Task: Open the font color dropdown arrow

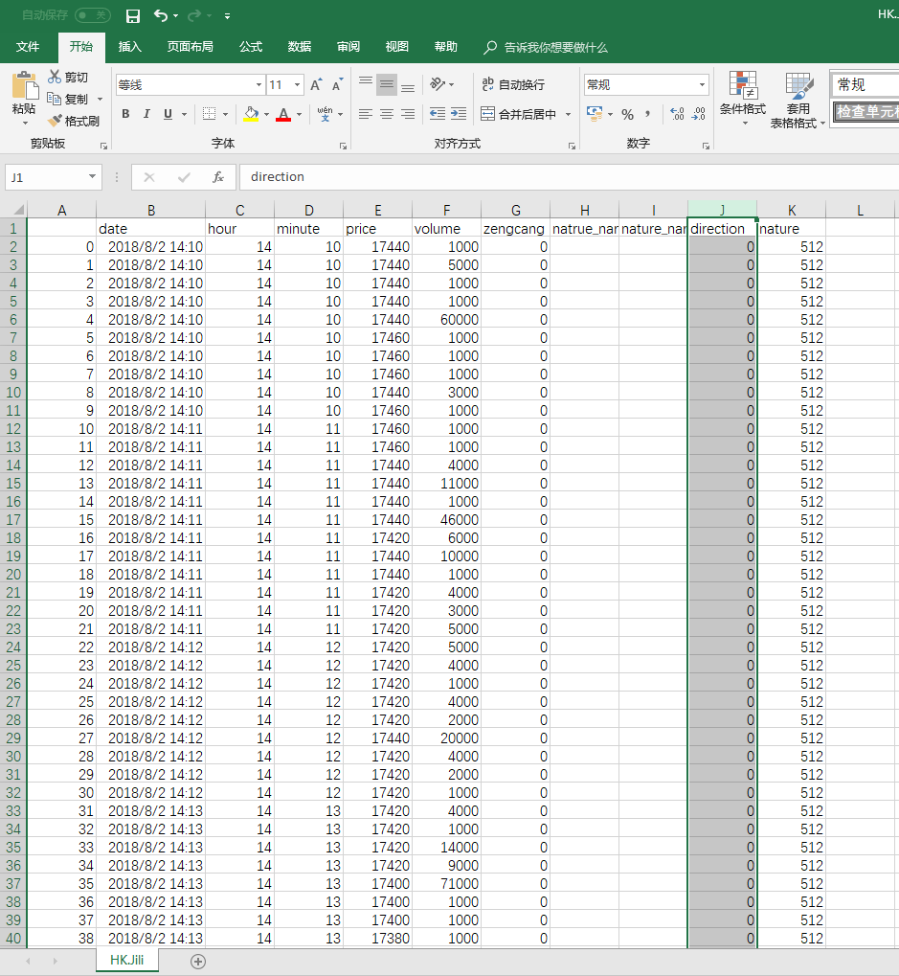Action: 300,115
